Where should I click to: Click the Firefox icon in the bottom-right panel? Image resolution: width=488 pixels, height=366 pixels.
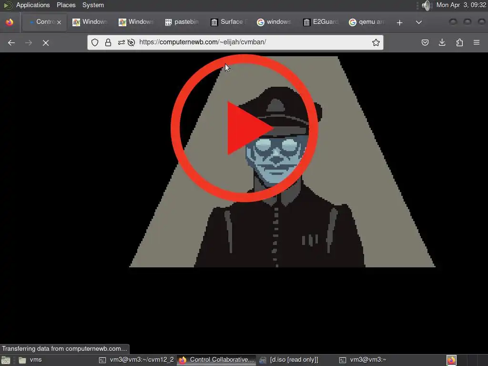pyautogui.click(x=451, y=360)
